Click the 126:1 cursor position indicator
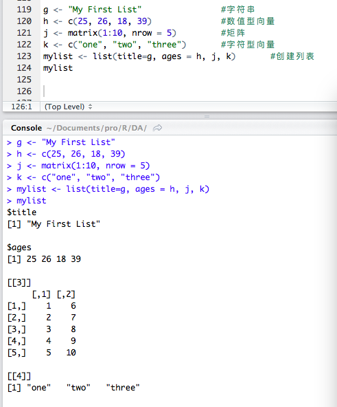 point(21,107)
